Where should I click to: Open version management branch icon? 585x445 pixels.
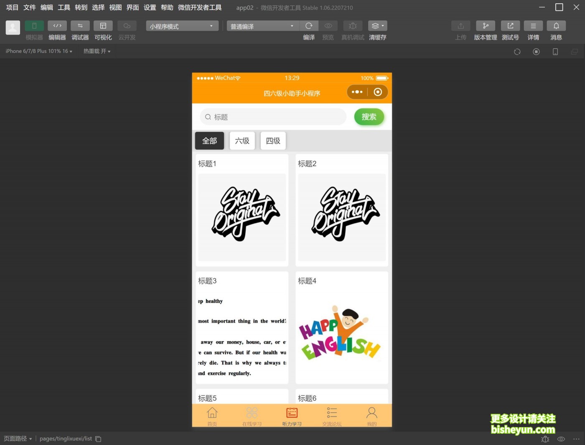click(486, 26)
